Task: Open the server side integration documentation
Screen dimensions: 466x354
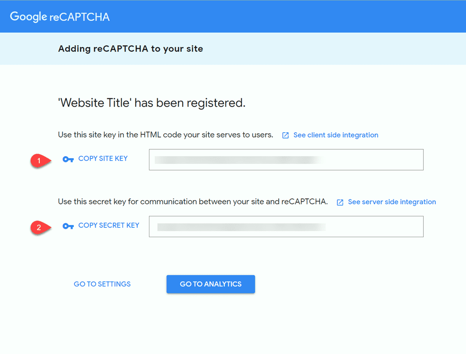Action: tap(391, 202)
